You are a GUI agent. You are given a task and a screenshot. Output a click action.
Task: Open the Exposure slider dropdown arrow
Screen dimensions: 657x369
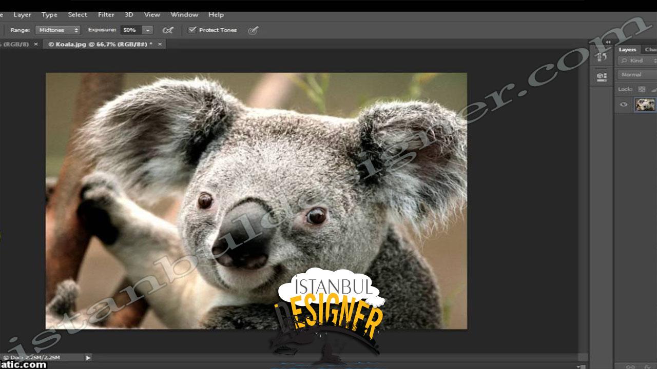[x=148, y=30]
